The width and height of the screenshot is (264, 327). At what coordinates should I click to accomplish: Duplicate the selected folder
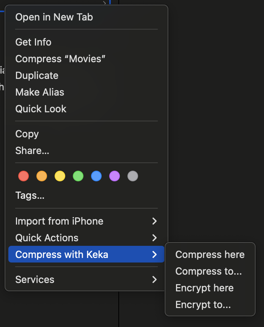coord(37,75)
